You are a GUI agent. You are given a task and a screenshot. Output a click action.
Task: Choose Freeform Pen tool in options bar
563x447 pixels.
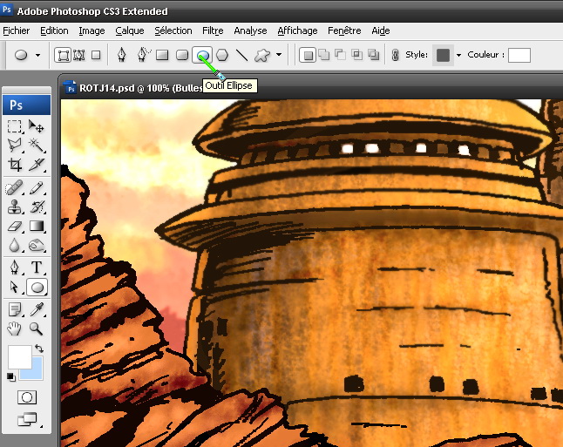pos(143,55)
